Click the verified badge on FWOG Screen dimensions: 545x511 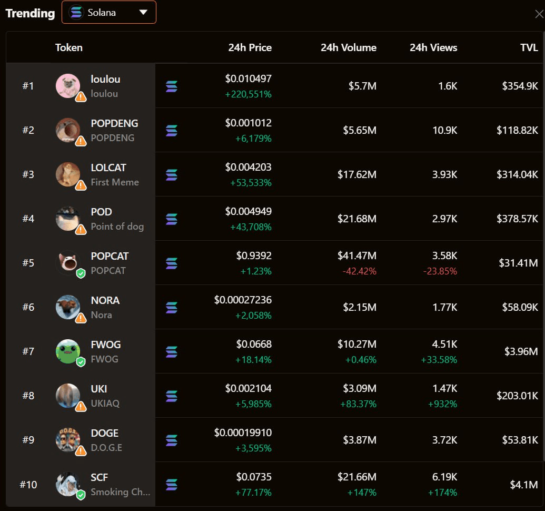point(81,362)
